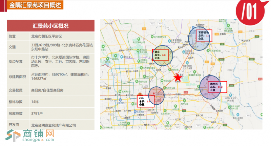Image resolution: width=271 pixels, height=146 pixels.
Task: Click the table header 汇景苑小区概况
Action: point(50,26)
